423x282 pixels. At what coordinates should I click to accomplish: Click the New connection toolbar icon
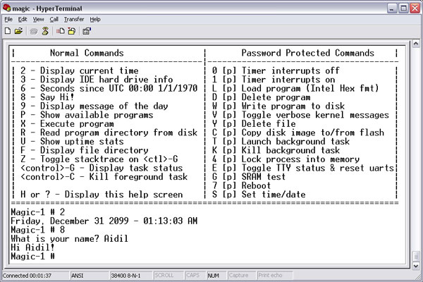click(8, 31)
